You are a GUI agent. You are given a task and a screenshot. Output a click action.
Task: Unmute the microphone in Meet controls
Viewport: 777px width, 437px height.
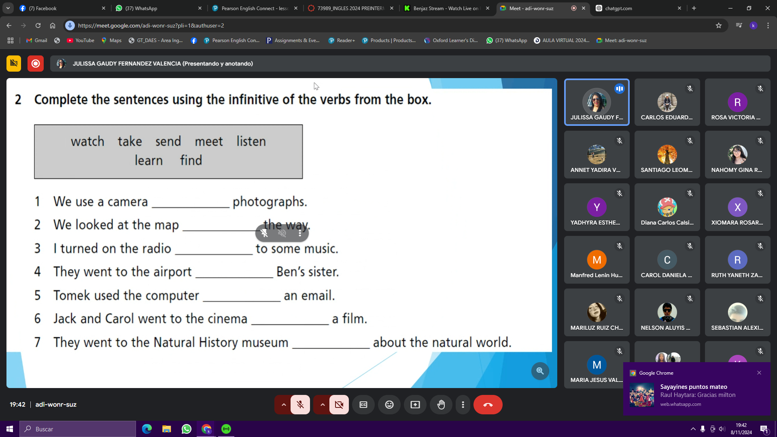click(300, 405)
